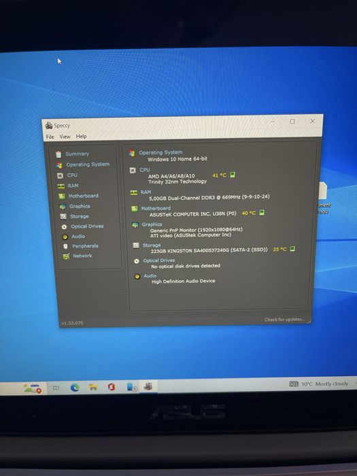Open the Motherboard heading in summary panel
This screenshot has height=476, width=357.
(156, 208)
